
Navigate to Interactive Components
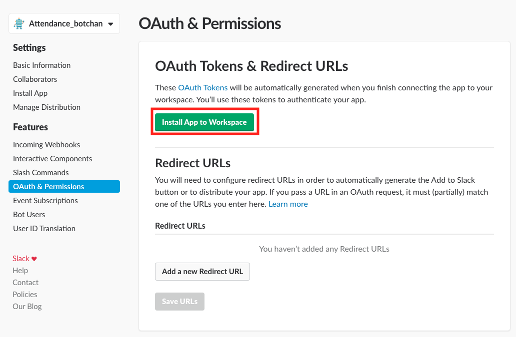52,159
